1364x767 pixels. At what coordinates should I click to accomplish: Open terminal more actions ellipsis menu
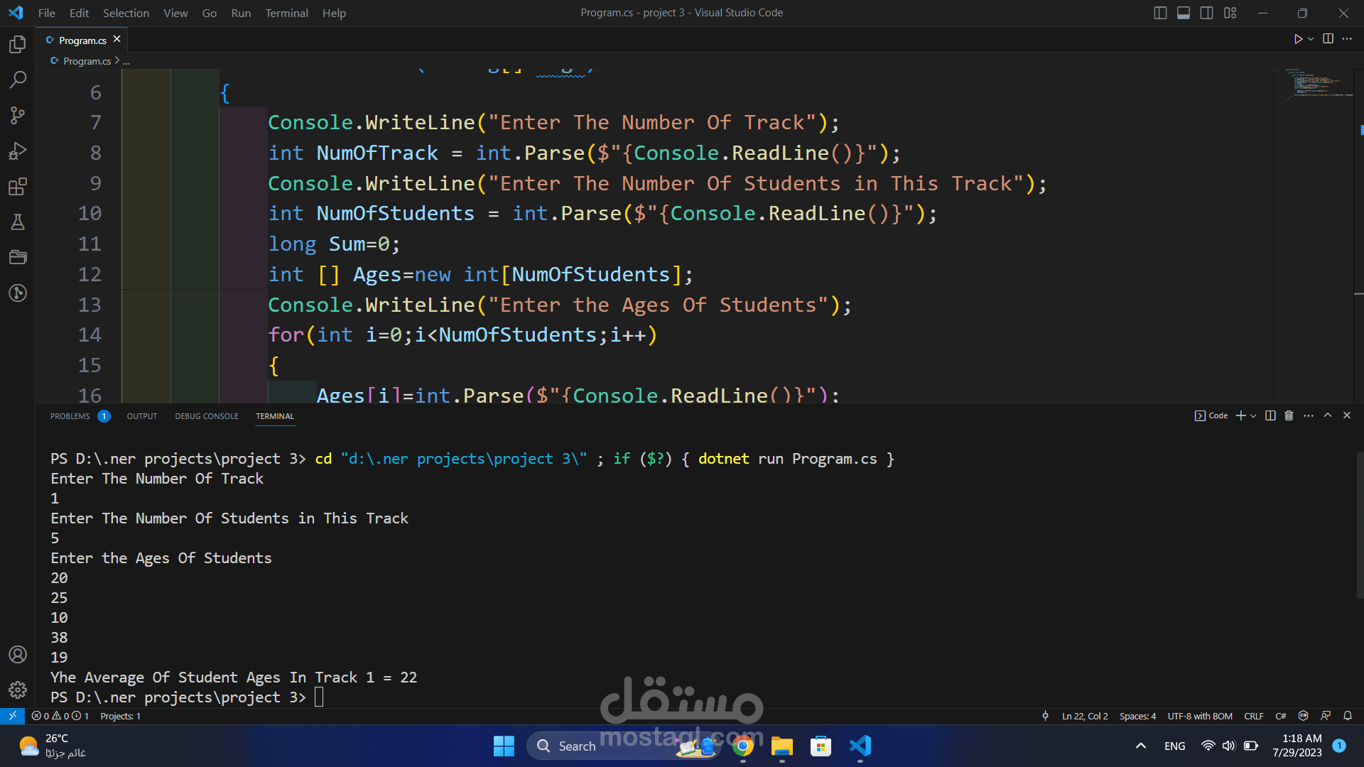pyautogui.click(x=1309, y=415)
